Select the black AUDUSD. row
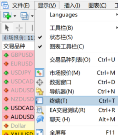Image resolution: width=118 pixels, height=135 pixels. (x=18, y=117)
